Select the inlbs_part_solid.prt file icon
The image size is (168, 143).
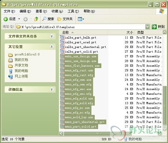coord(62,52)
